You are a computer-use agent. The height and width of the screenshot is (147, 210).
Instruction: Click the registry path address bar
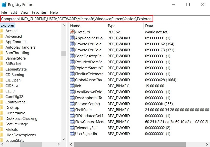(76, 19)
